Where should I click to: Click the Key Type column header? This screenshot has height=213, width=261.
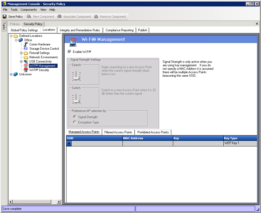coord(240,138)
